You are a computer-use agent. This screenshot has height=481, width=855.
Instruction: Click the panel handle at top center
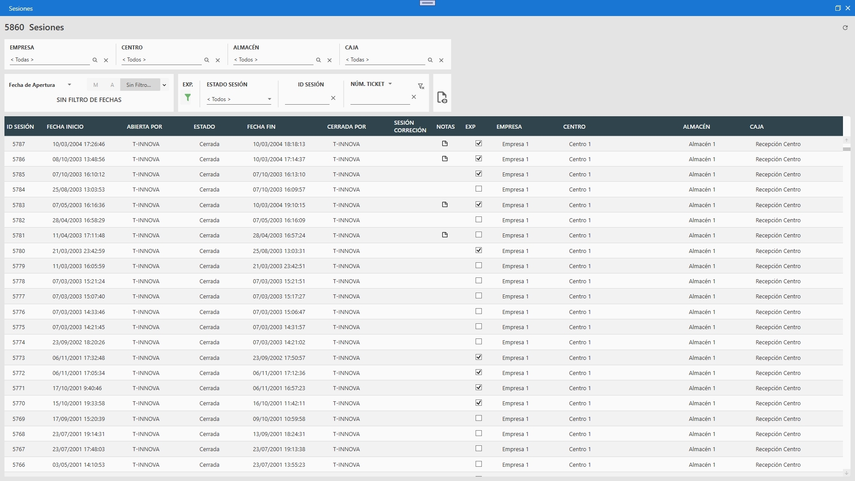tap(427, 3)
